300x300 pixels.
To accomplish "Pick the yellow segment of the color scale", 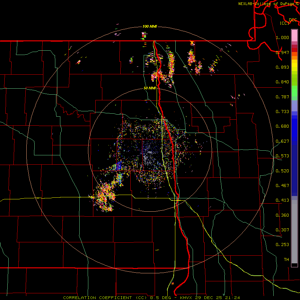I will coord(294,65).
